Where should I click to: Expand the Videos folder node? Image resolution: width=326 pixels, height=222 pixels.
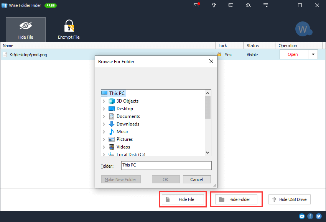(104, 147)
